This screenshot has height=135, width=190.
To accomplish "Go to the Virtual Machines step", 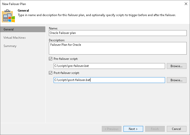I will click(x=15, y=38).
